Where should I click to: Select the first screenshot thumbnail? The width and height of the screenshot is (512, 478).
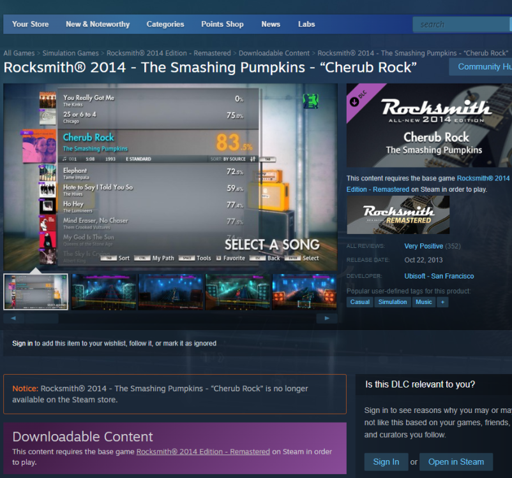(x=36, y=292)
